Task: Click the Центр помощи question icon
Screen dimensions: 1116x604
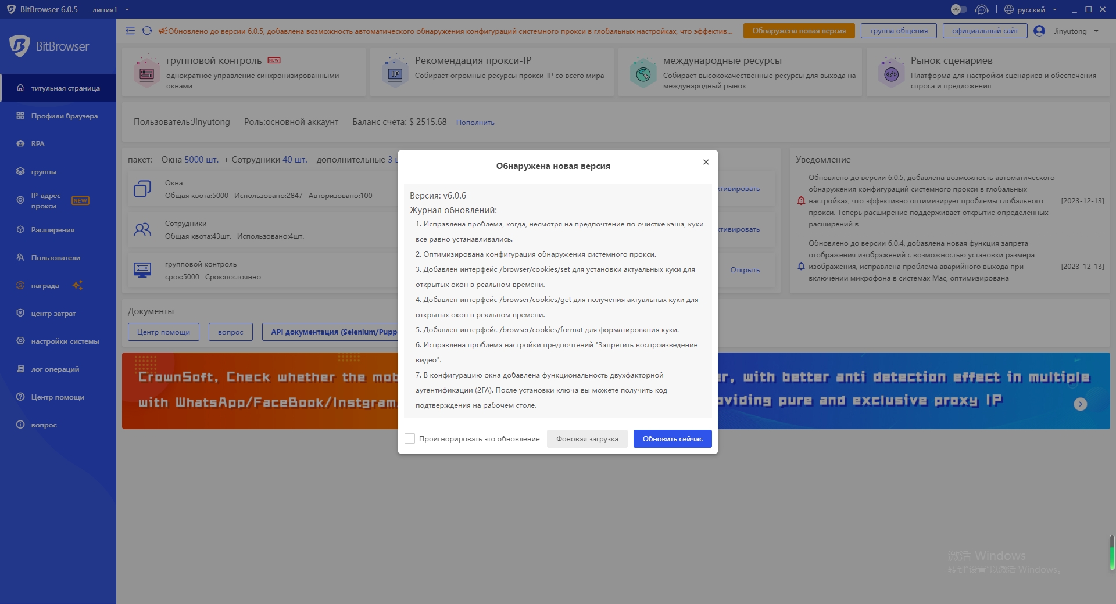Action: pos(20,397)
